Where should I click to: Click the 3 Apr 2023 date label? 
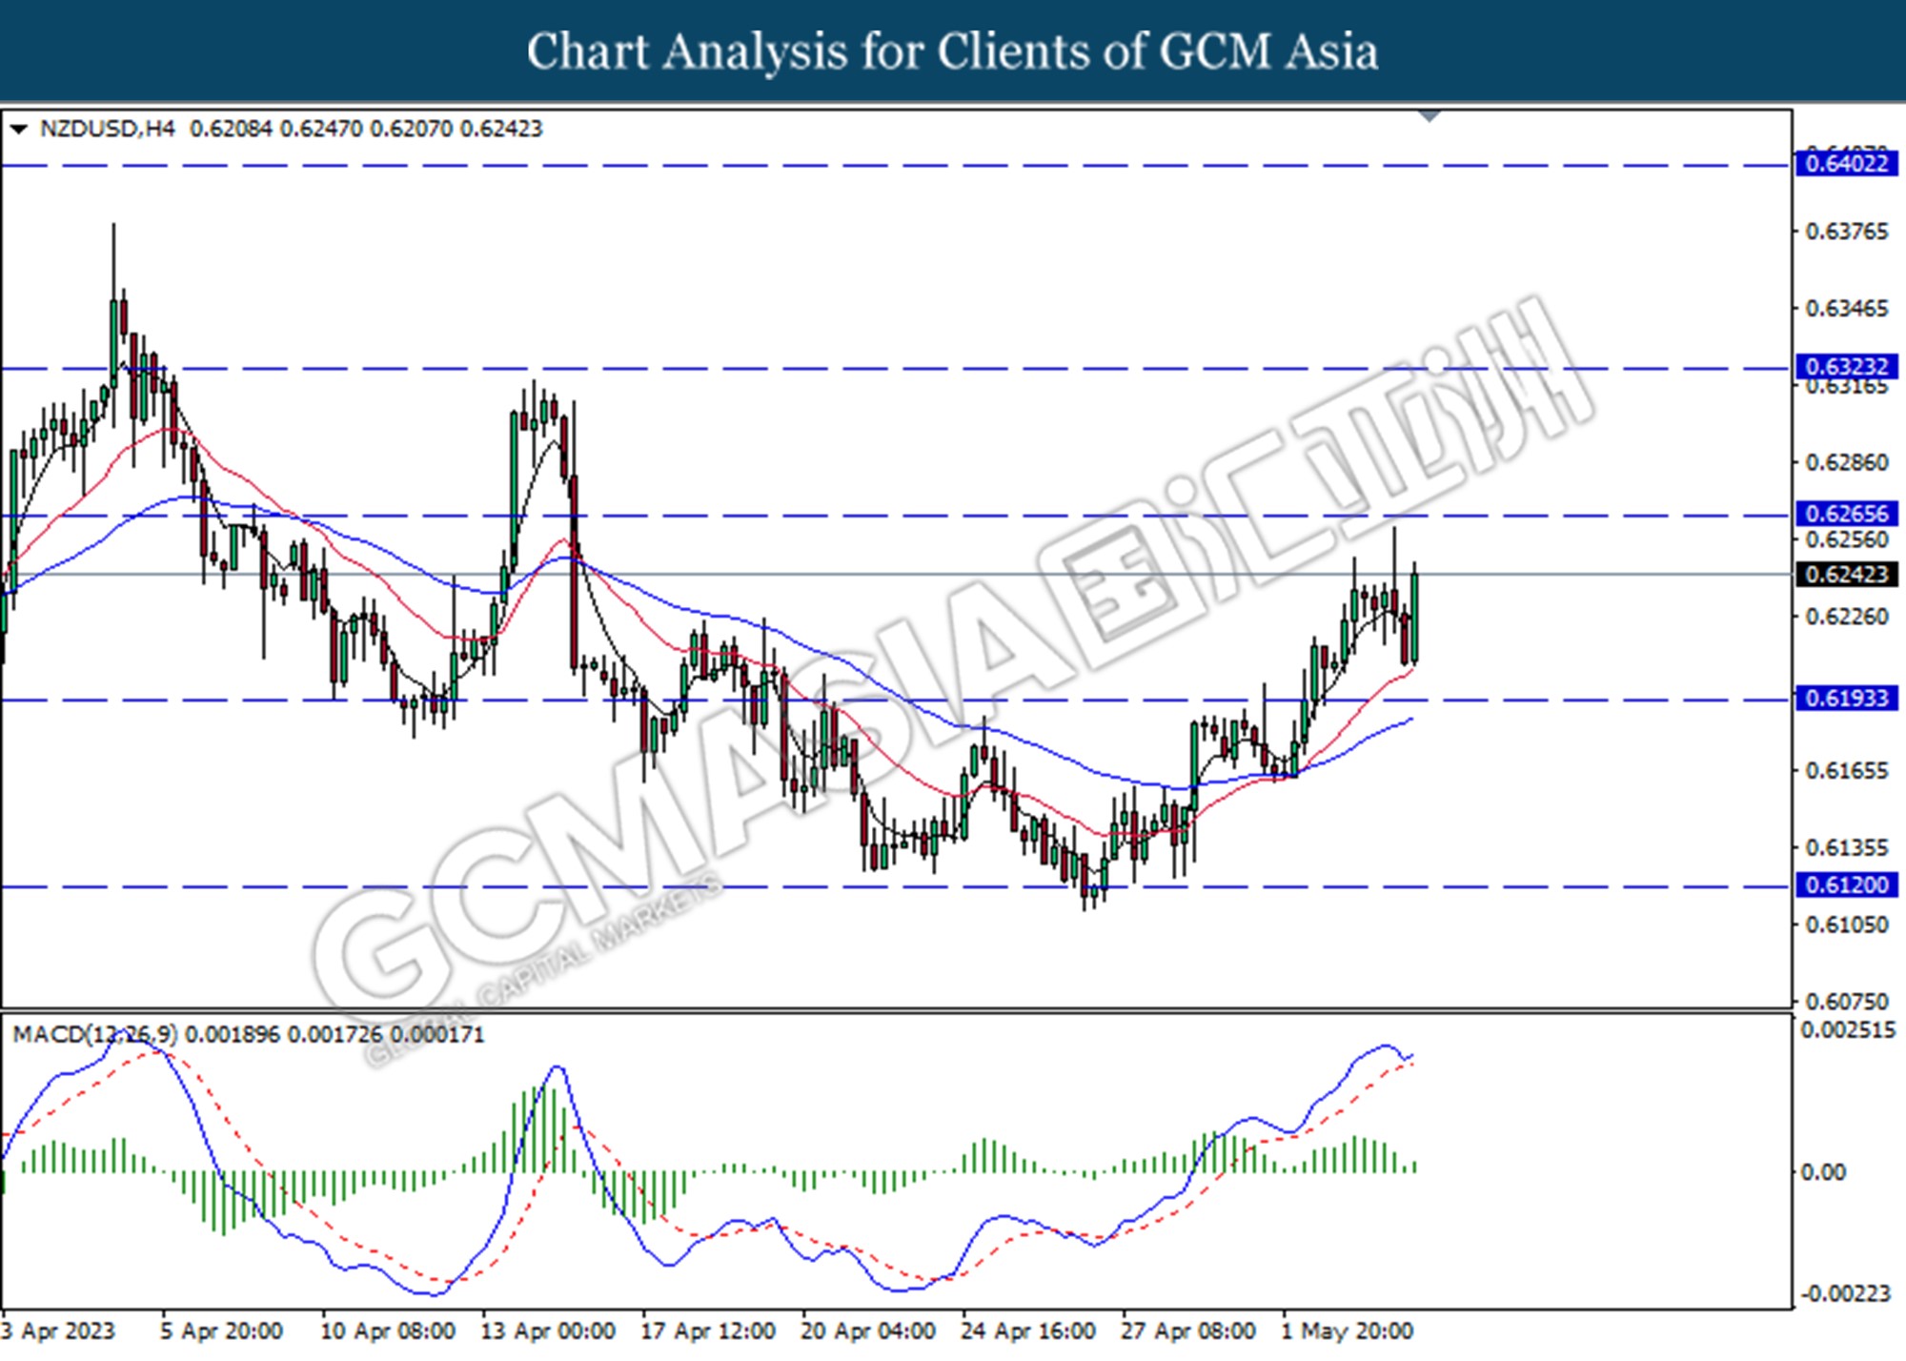(x=58, y=1331)
